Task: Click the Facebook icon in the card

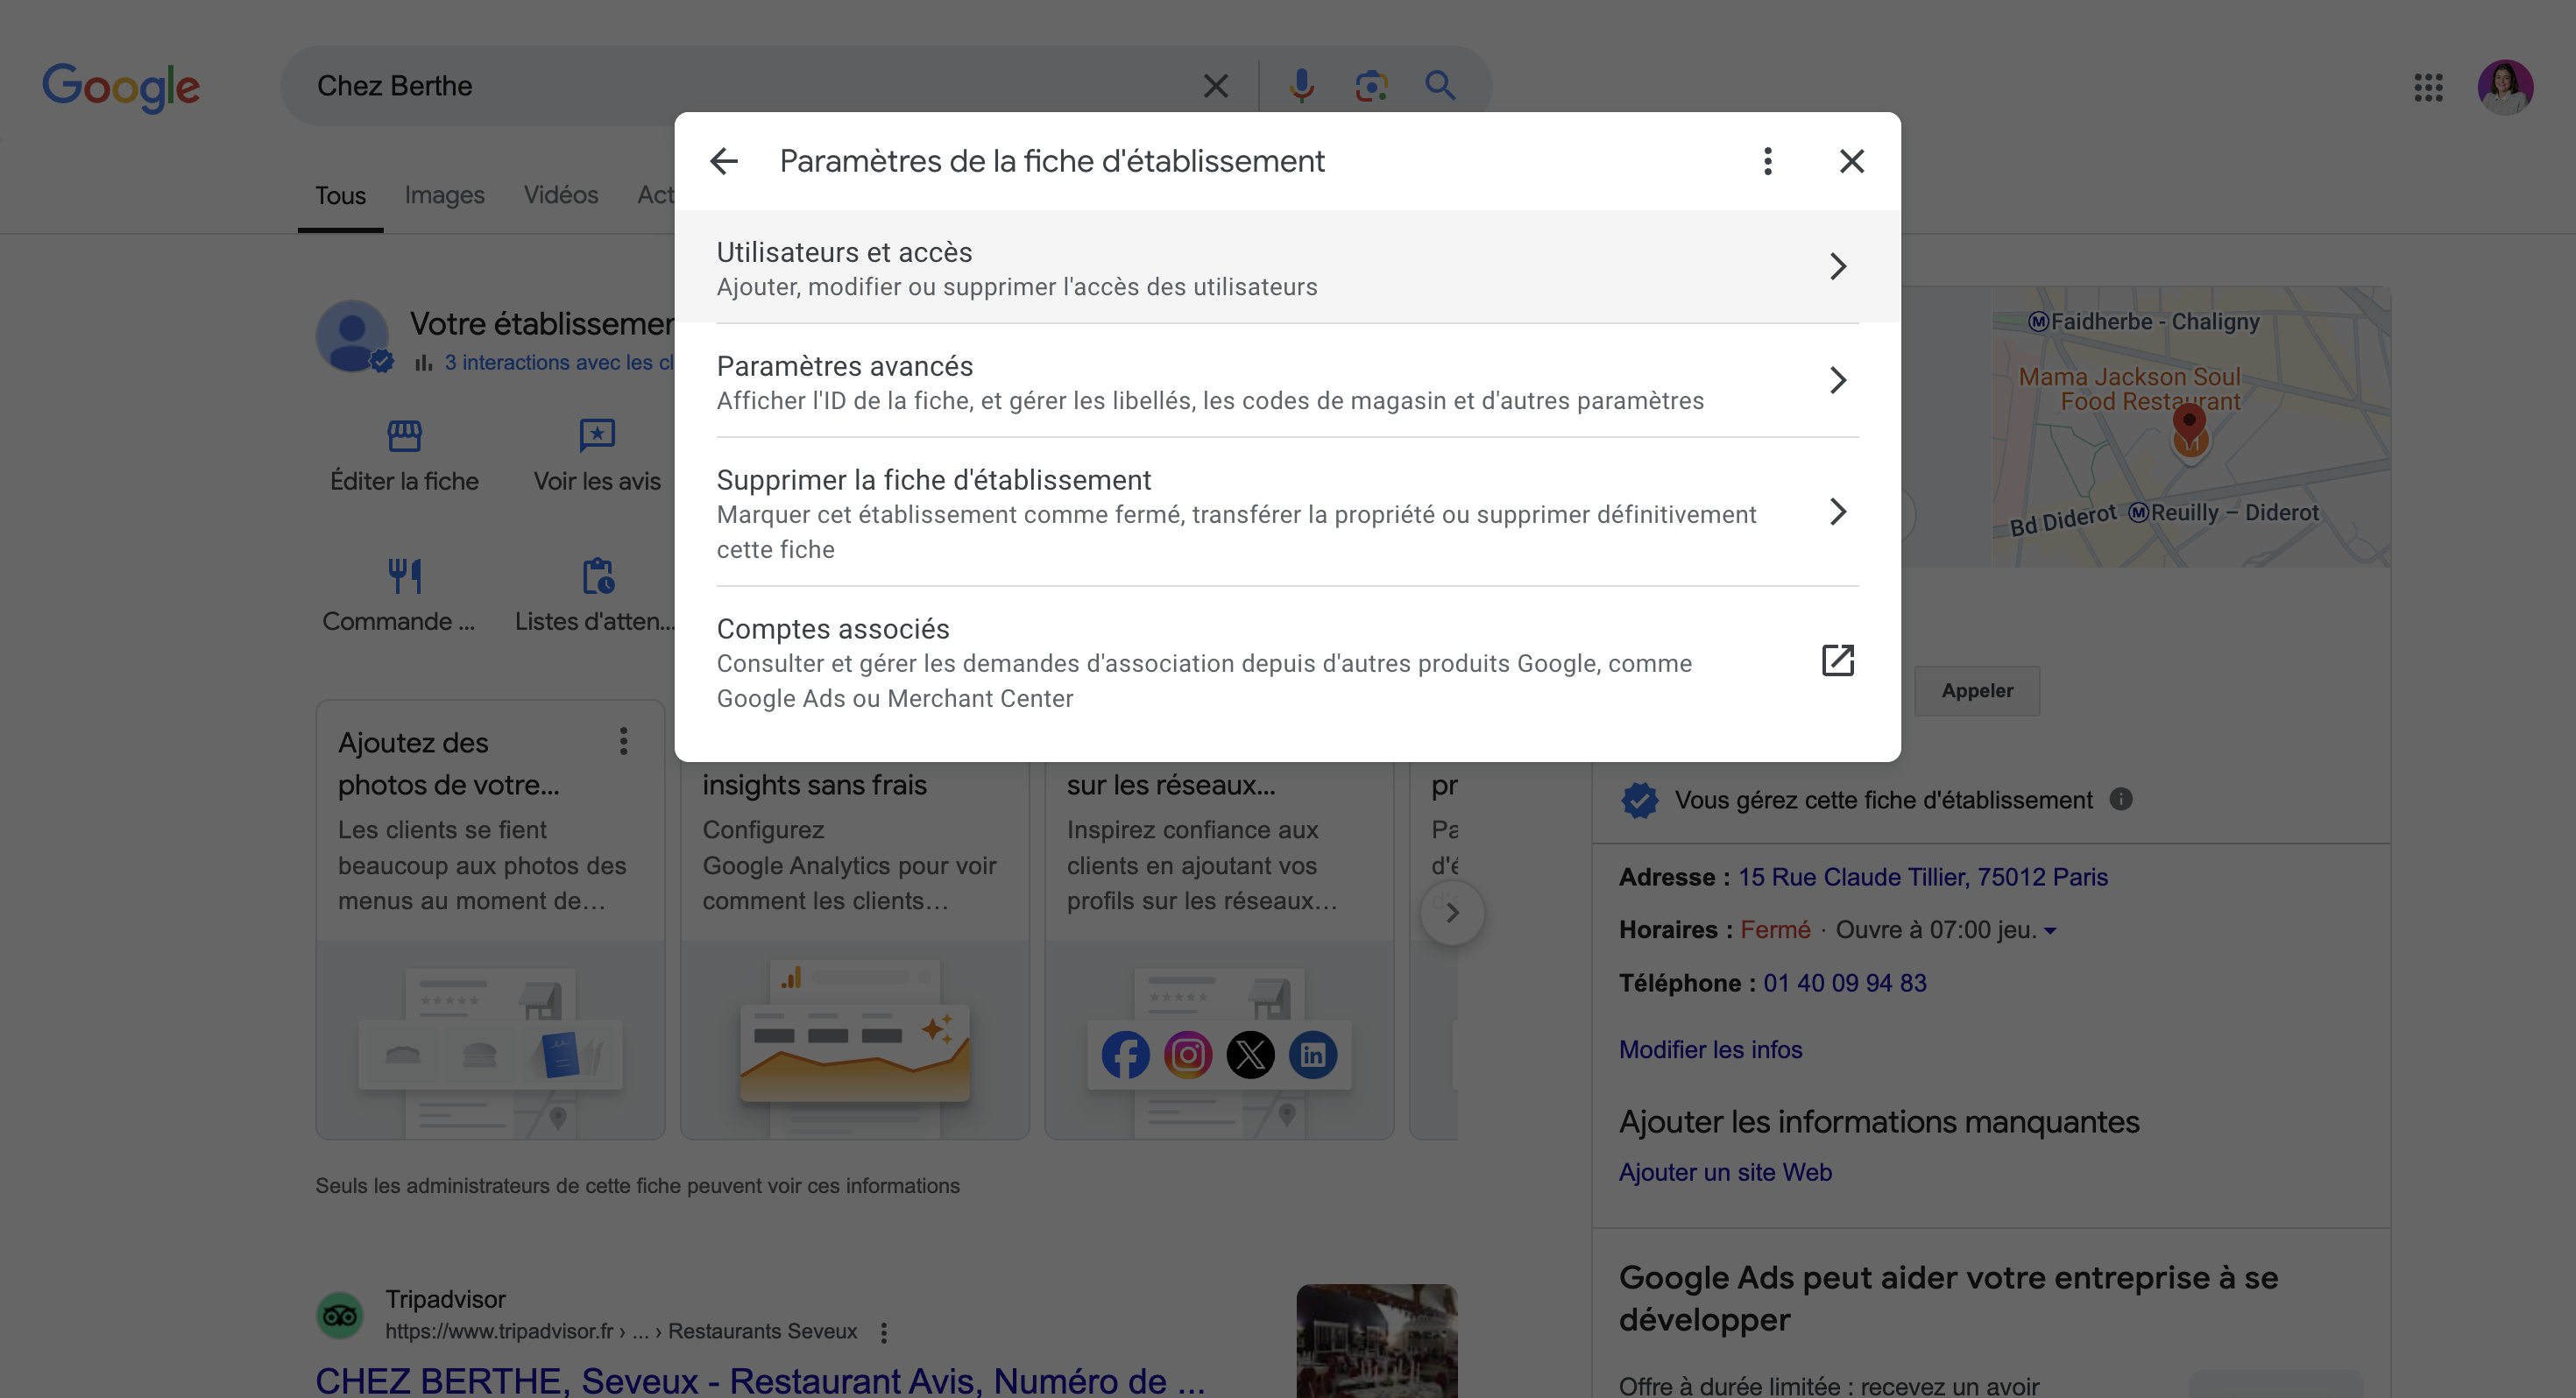Action: point(1125,1055)
